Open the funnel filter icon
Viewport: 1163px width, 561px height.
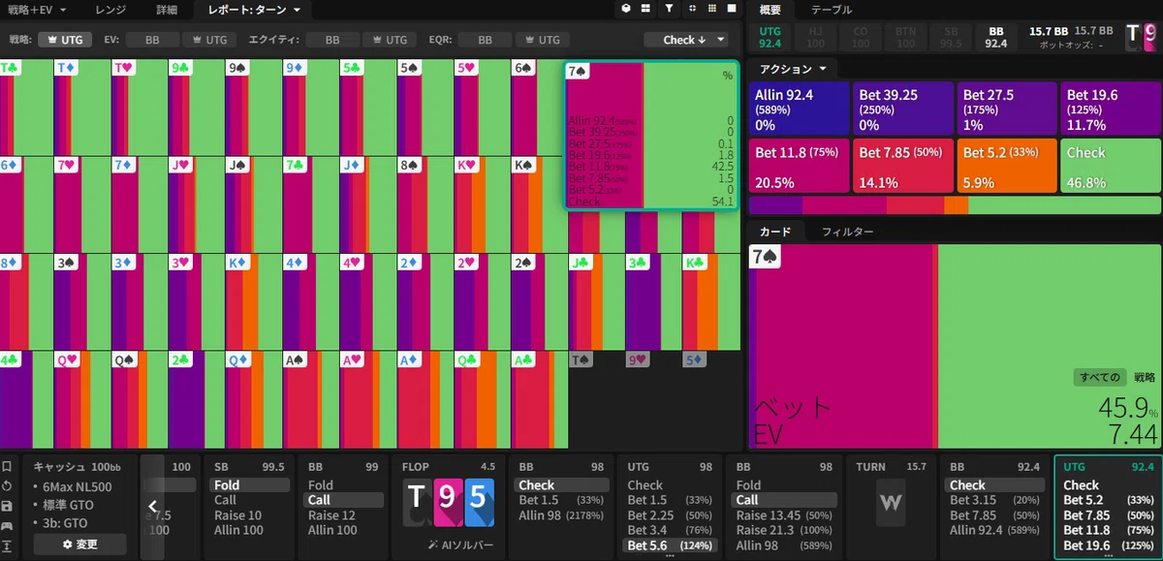[x=670, y=9]
